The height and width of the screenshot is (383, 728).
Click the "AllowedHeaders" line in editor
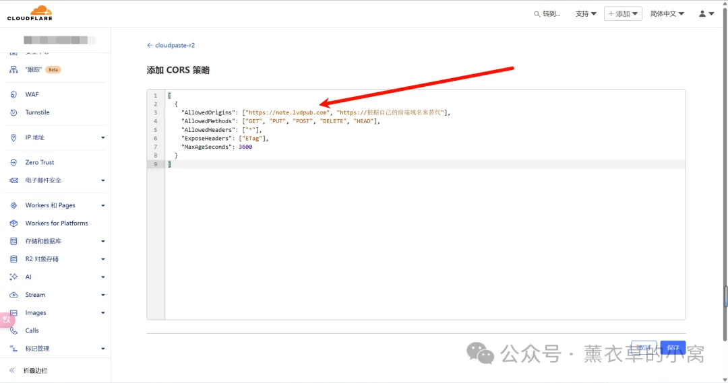click(x=222, y=130)
